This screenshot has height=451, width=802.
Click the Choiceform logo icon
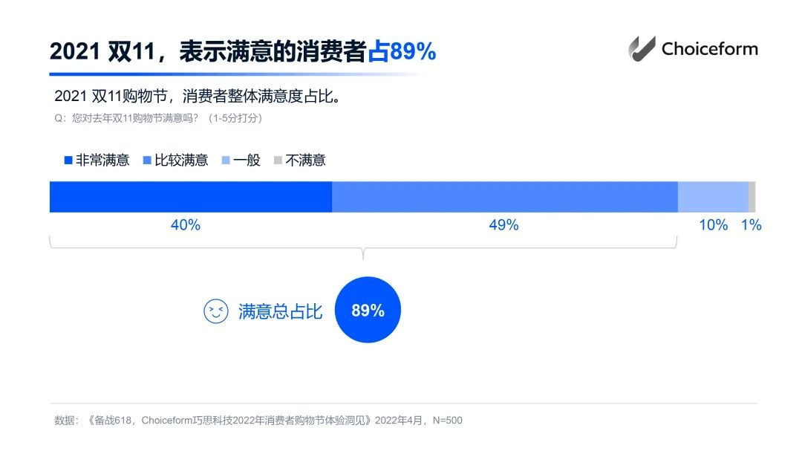pyautogui.click(x=642, y=49)
